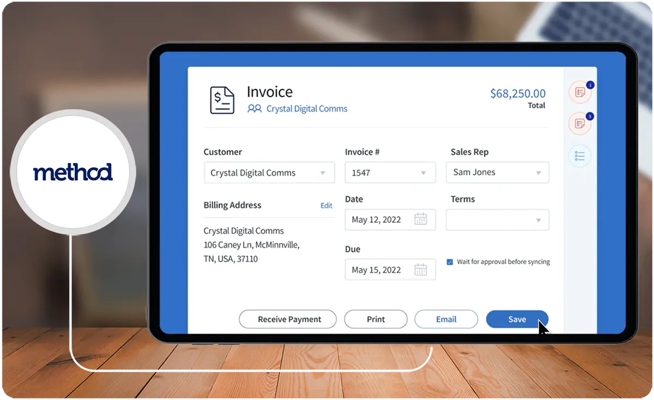
Task: Click the Total label under the amount
Action: [537, 105]
